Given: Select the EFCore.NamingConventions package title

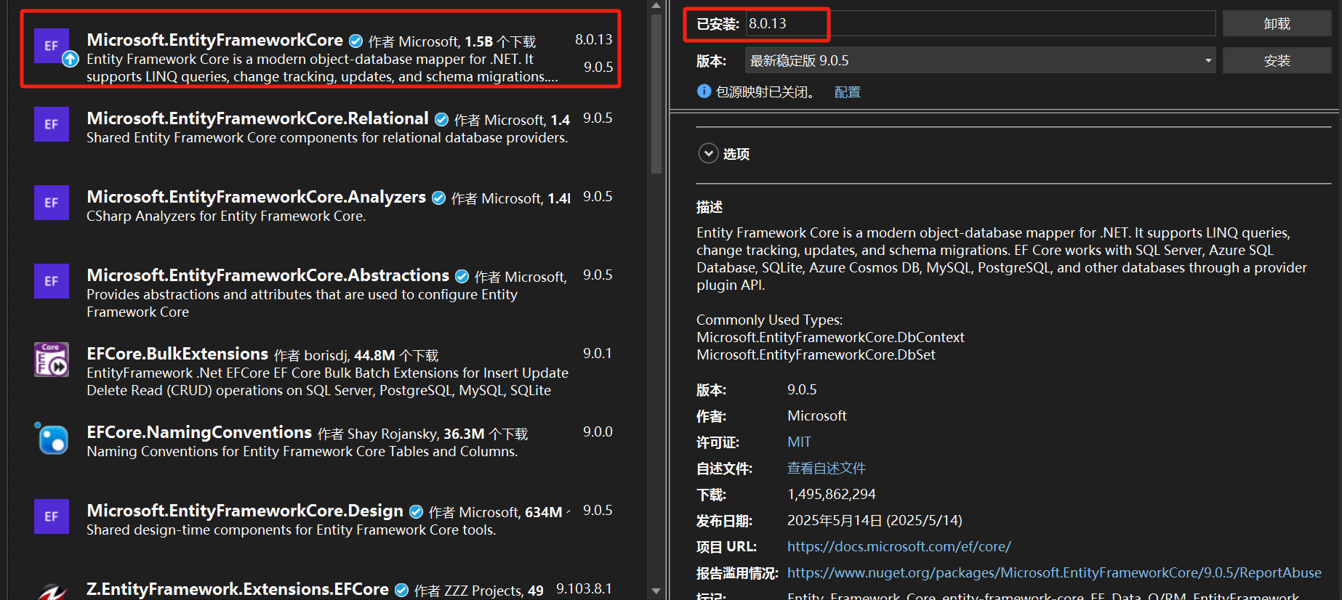Looking at the screenshot, I should point(199,432).
